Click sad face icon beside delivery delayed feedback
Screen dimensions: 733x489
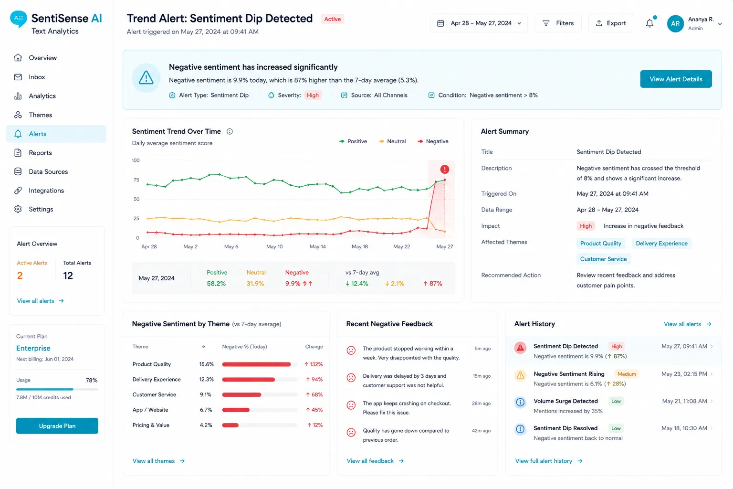point(351,378)
